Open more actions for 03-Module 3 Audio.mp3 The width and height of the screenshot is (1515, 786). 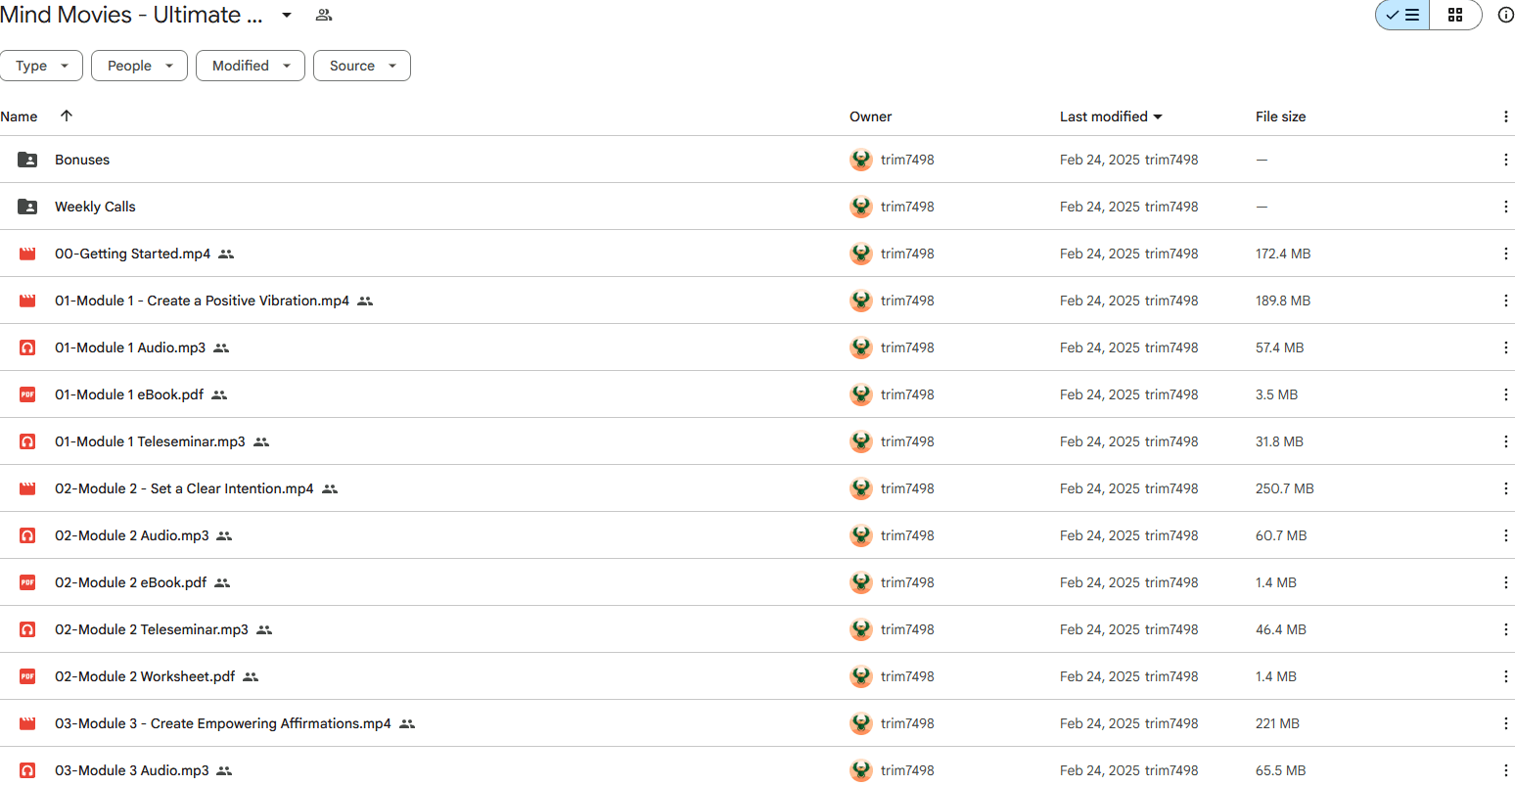click(1505, 770)
